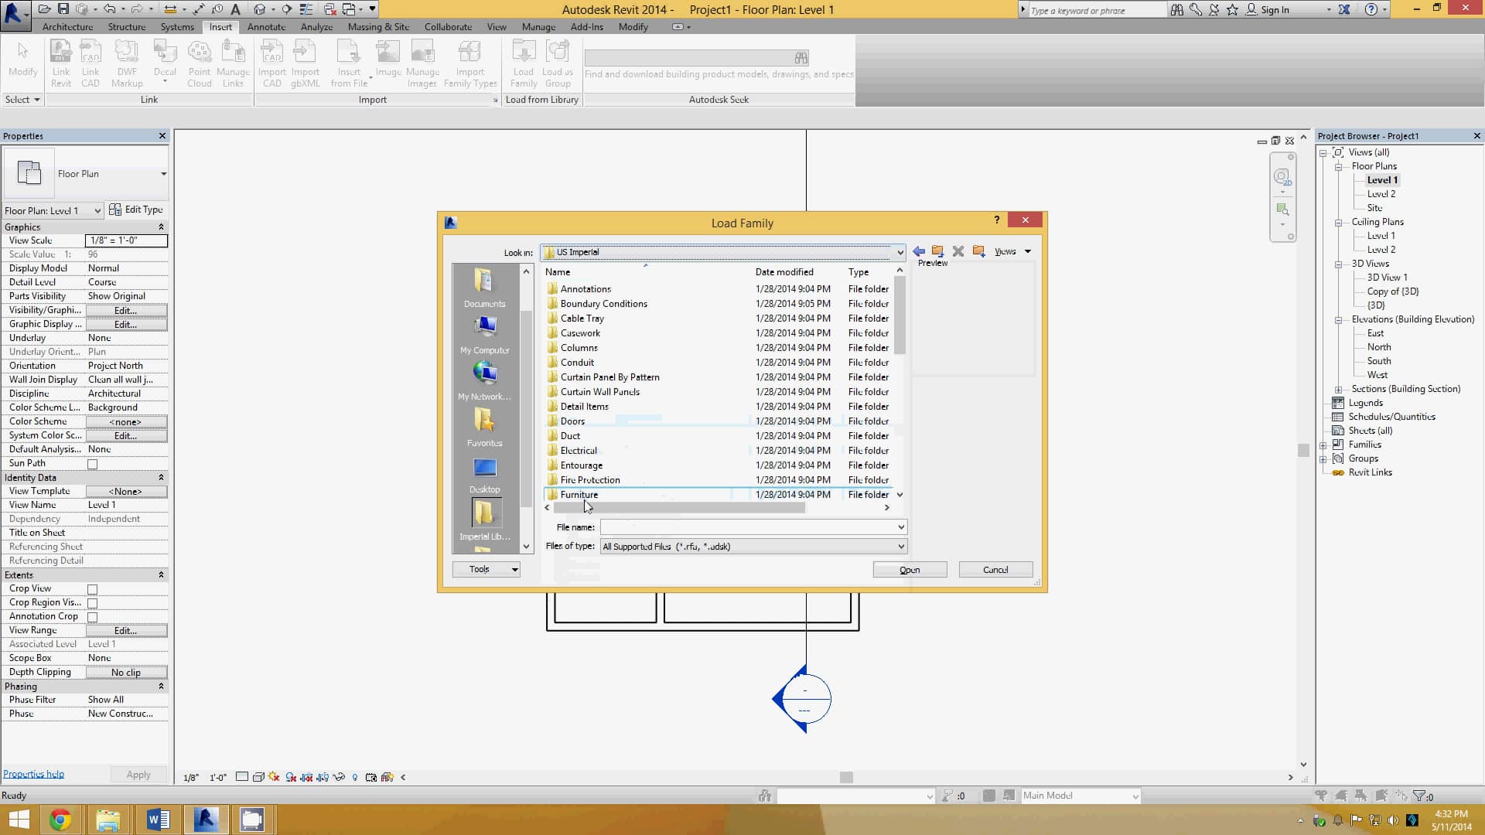Switch to the Annotate ribbon tab
1485x835 pixels.
pos(267,26)
